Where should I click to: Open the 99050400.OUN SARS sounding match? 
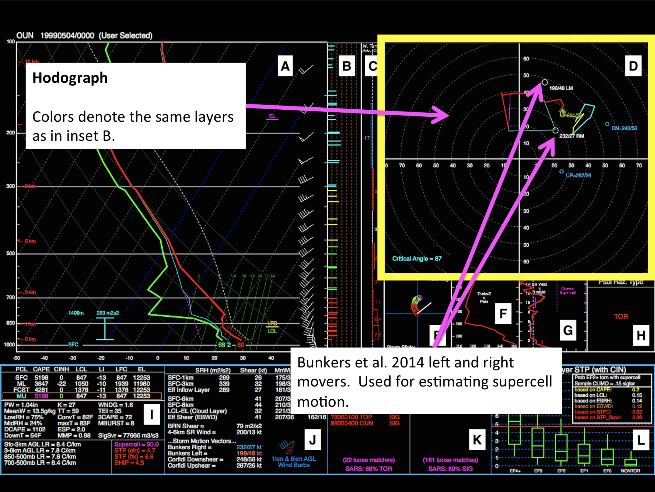click(x=352, y=423)
